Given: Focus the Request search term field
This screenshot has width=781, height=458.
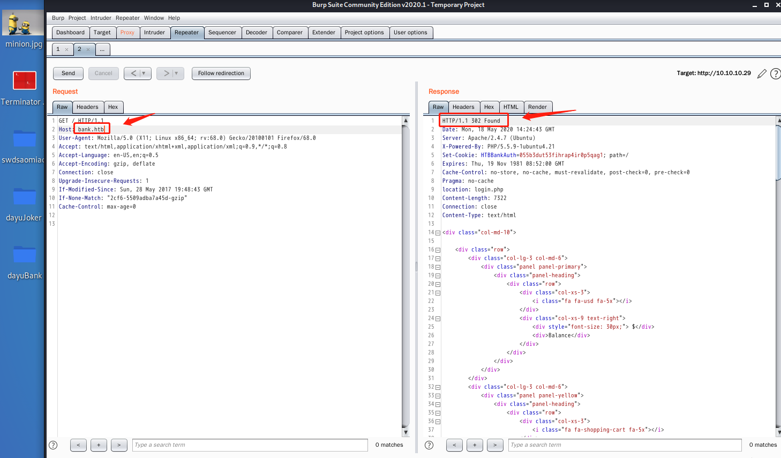Looking at the screenshot, I should [x=250, y=445].
